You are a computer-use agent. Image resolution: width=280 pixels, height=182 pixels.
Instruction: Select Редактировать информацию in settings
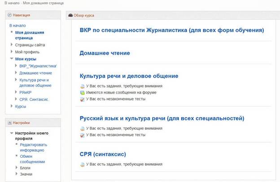pos(34,147)
